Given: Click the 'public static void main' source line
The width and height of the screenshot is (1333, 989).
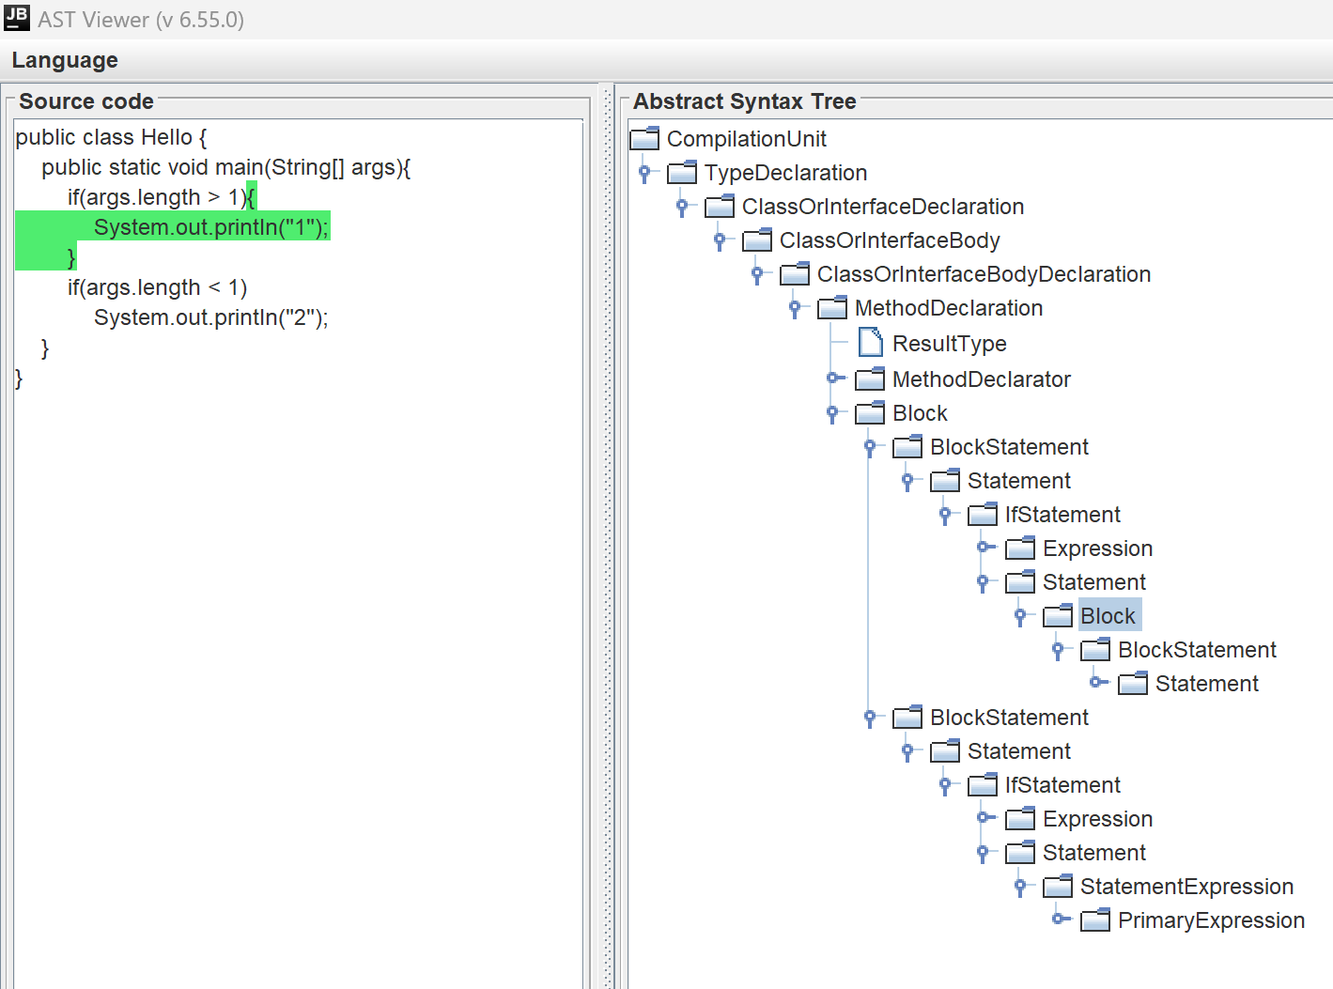Looking at the screenshot, I should 226,167.
